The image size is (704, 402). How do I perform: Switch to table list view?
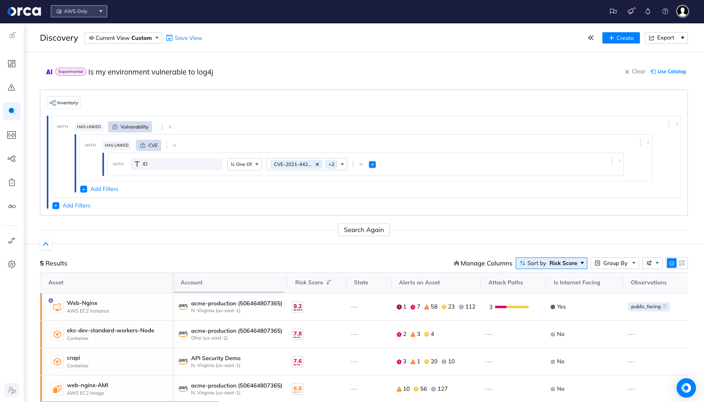click(672, 263)
